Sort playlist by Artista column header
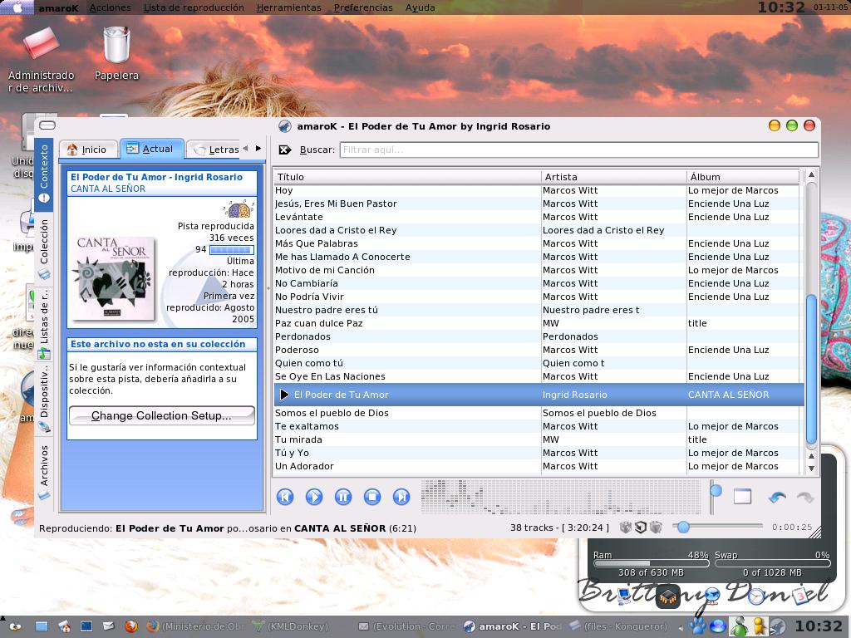Viewport: 851px width, 638px height. (x=614, y=177)
